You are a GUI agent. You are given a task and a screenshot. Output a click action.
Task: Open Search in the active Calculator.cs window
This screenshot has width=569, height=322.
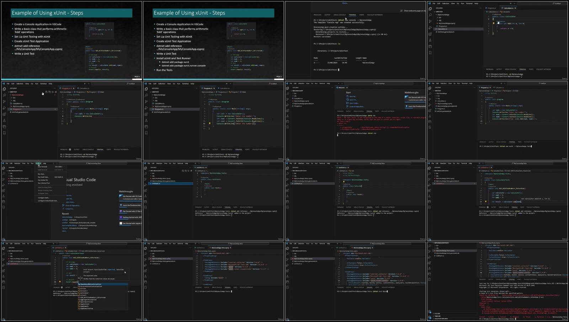[430, 15]
